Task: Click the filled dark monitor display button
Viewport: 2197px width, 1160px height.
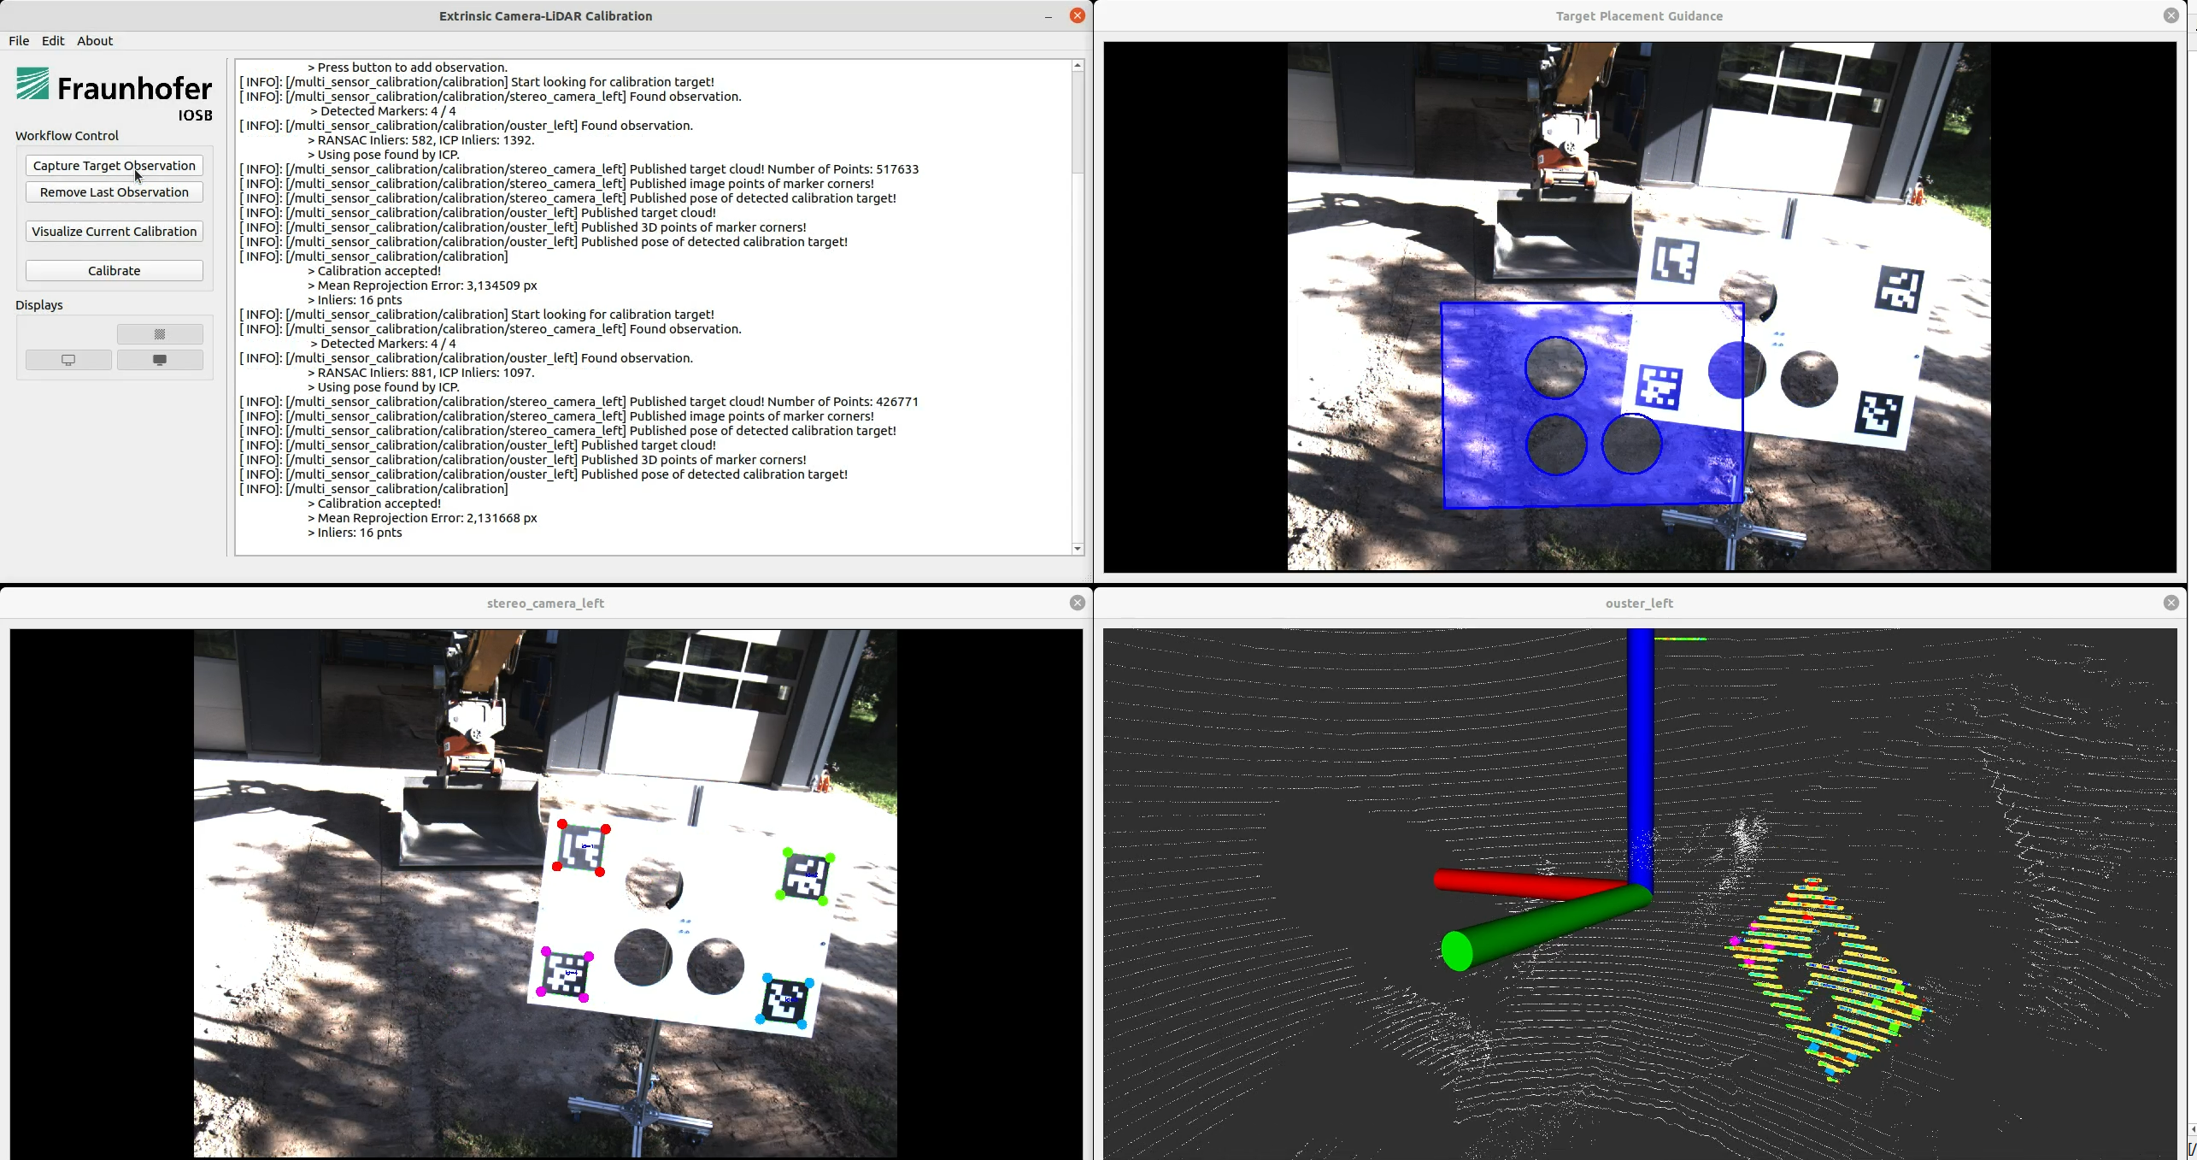Action: tap(160, 360)
